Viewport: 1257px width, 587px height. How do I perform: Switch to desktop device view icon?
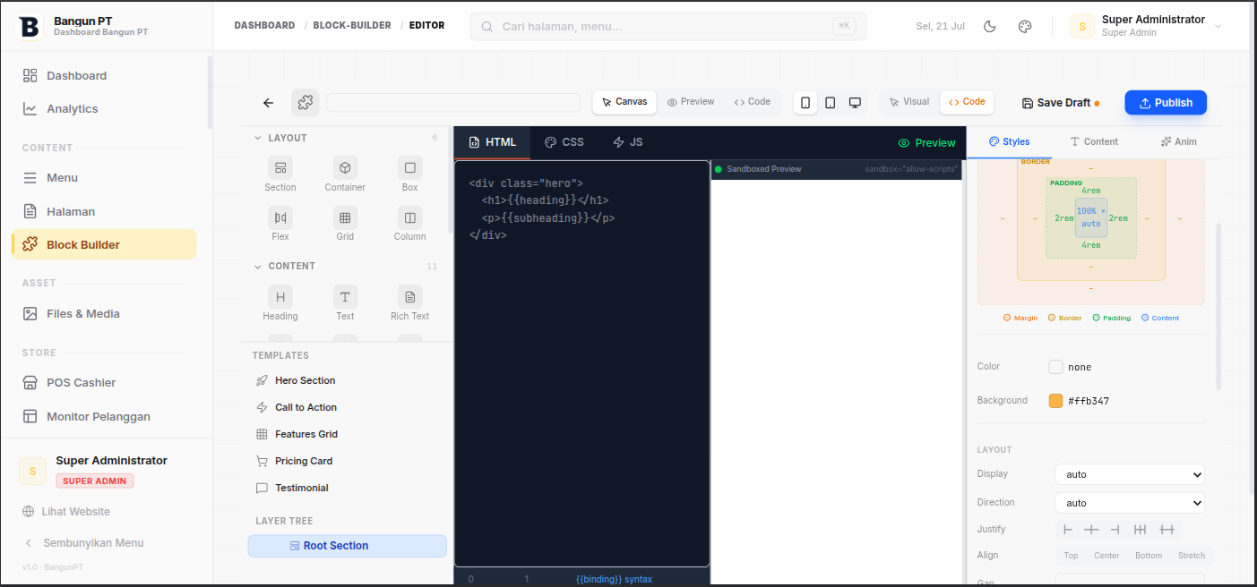(x=855, y=103)
